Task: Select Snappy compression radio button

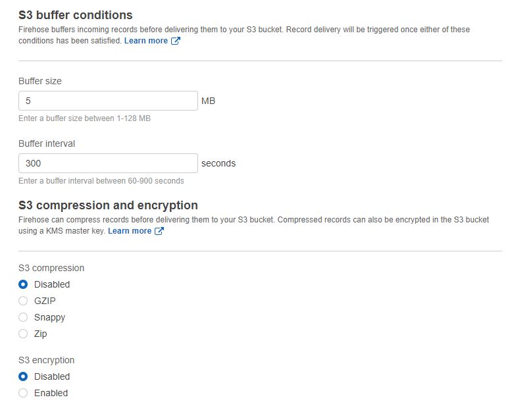Action: point(24,317)
